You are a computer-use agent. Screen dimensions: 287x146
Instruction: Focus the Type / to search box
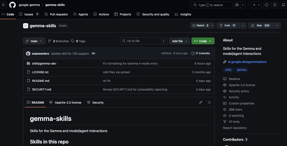(212, 5)
